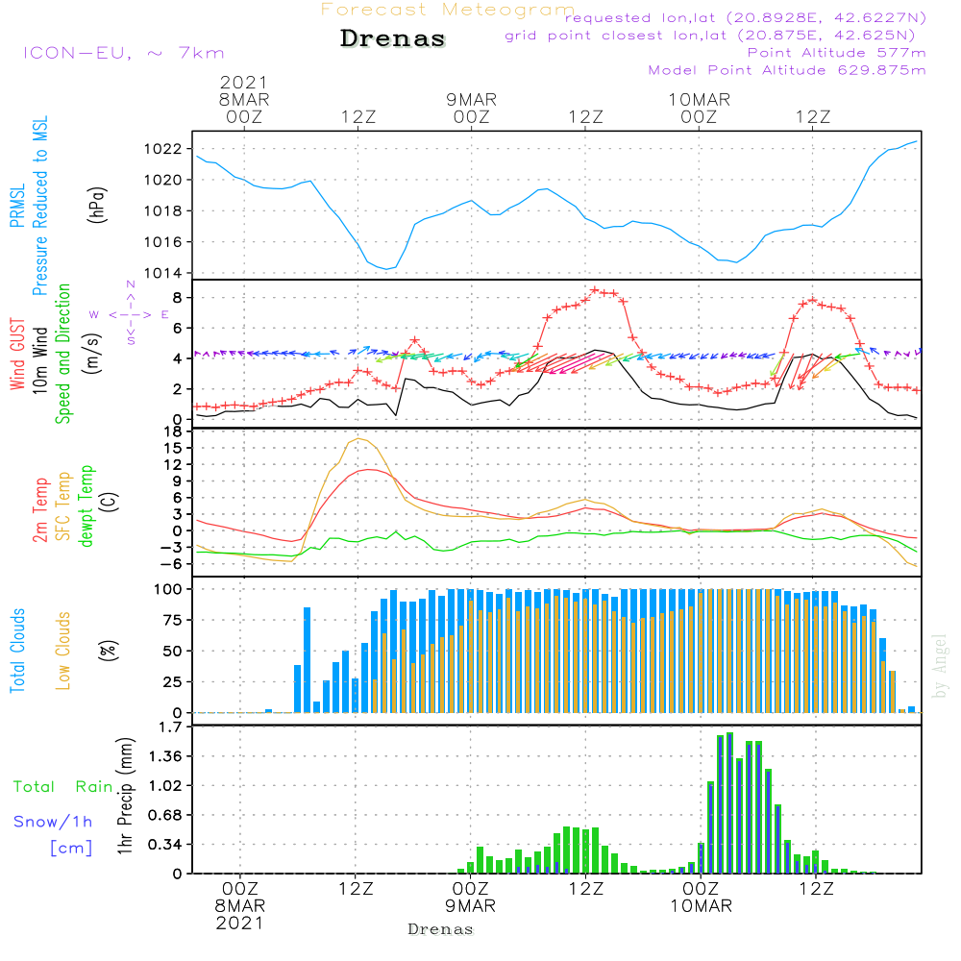
Task: Click the 'Forecast Meteogram' heading
Action: [448, 10]
